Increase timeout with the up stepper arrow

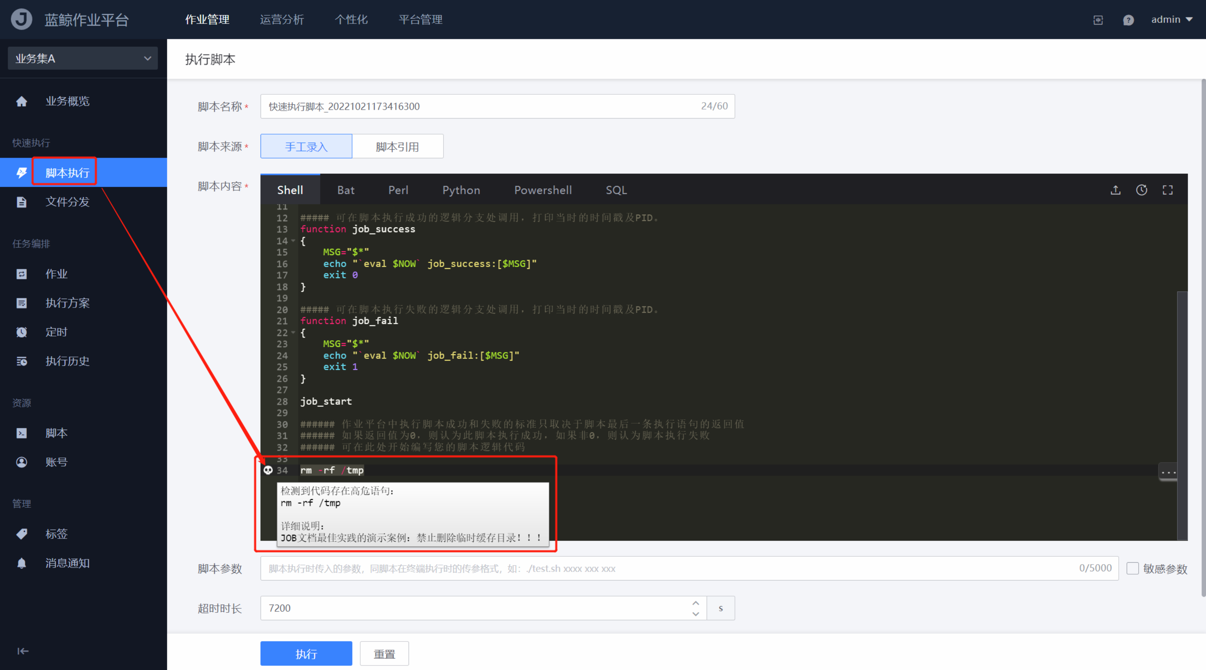pos(696,603)
